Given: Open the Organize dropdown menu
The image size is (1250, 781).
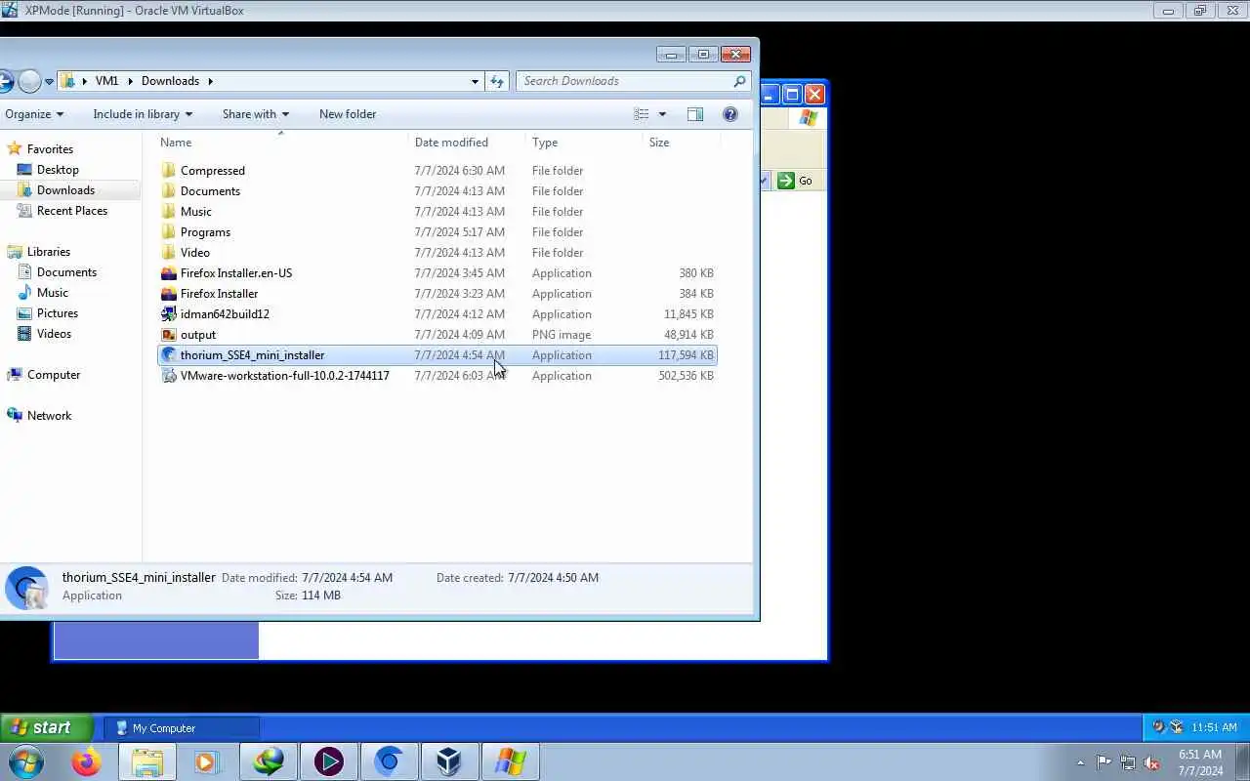Looking at the screenshot, I should pos(34,114).
